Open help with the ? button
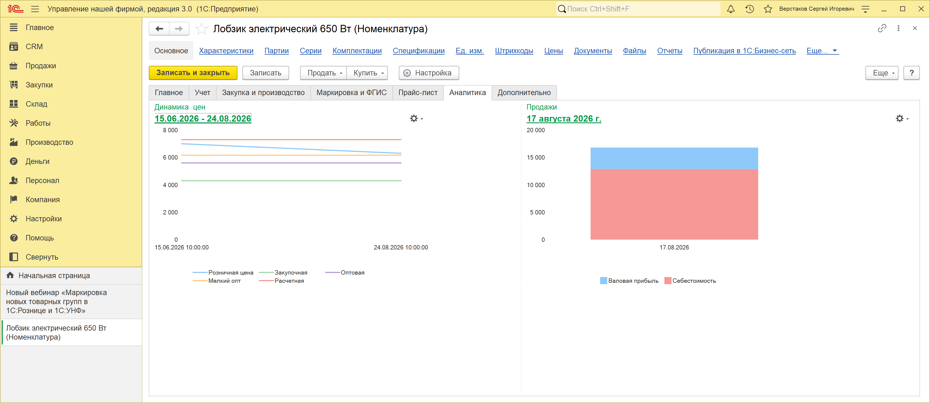 pos(912,73)
